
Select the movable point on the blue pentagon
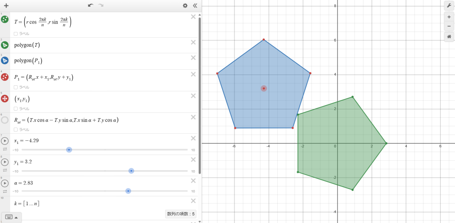point(264,88)
